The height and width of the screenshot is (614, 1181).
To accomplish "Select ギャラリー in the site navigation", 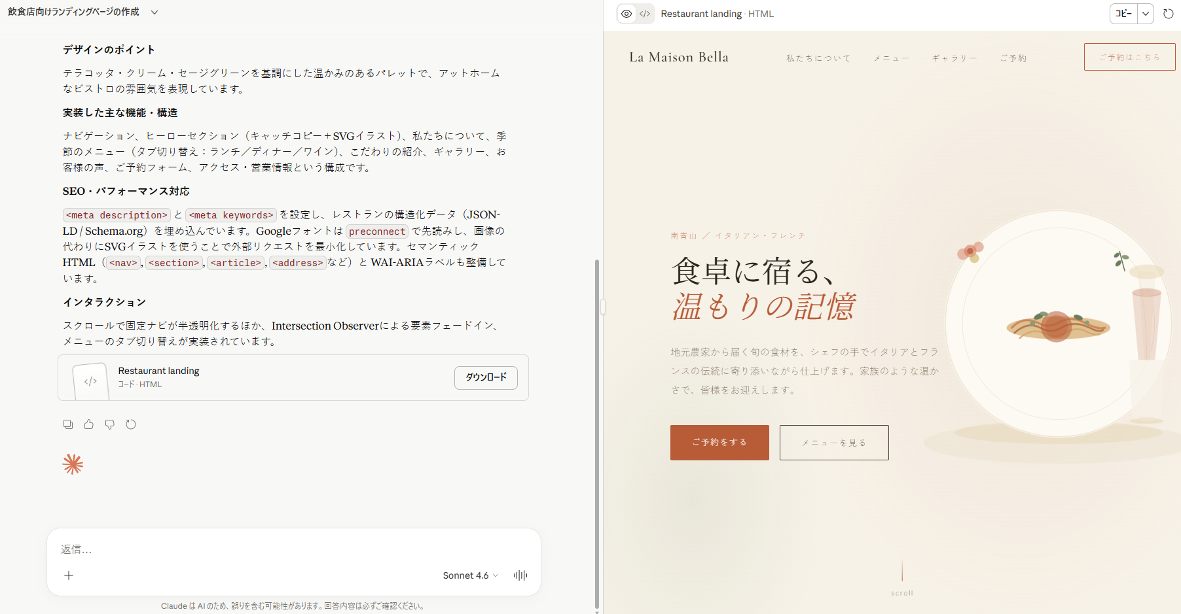I will pyautogui.click(x=954, y=58).
